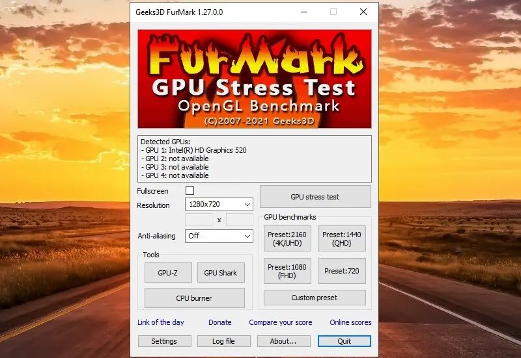Show the About... dialog
The width and height of the screenshot is (521, 358).
point(283,341)
